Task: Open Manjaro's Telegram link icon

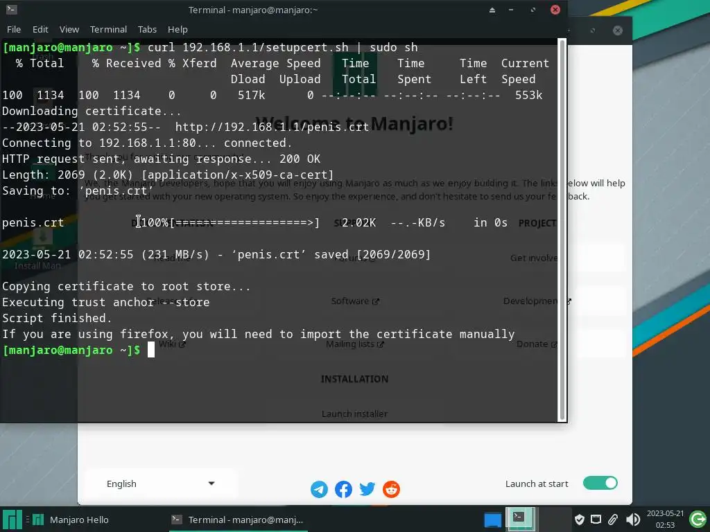Action: click(x=319, y=489)
